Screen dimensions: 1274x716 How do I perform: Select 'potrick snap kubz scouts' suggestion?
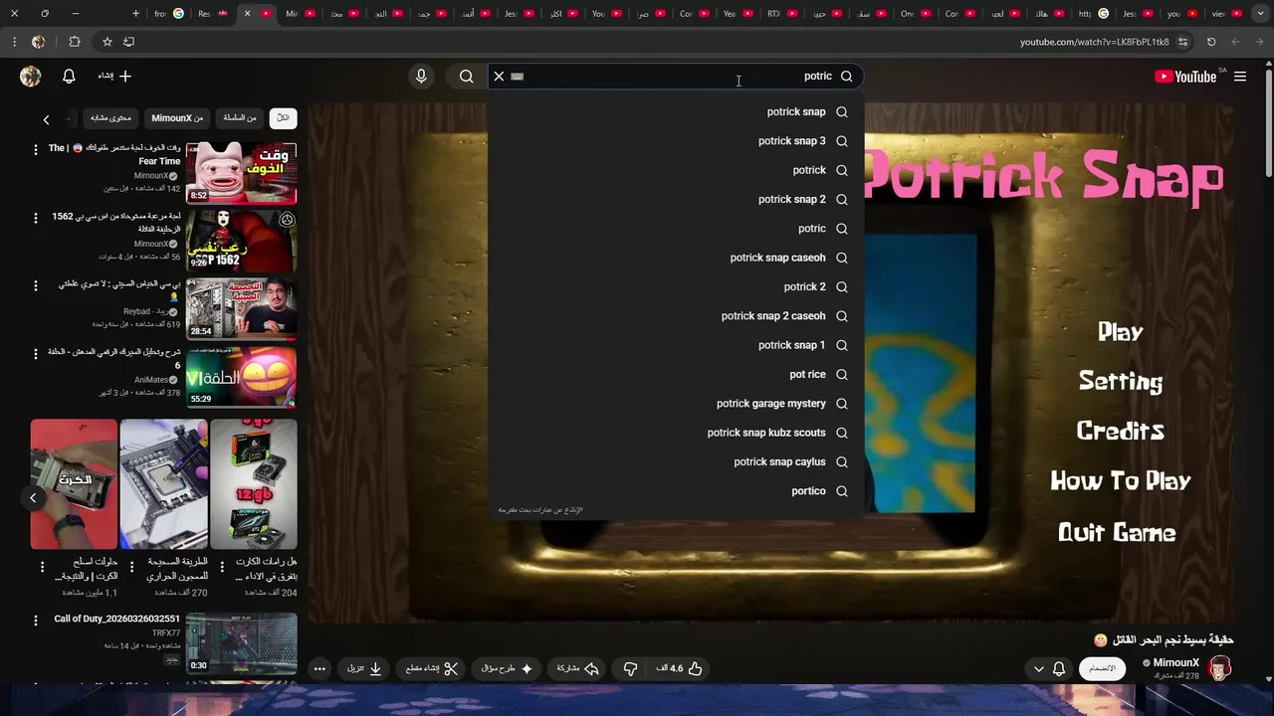click(x=675, y=433)
